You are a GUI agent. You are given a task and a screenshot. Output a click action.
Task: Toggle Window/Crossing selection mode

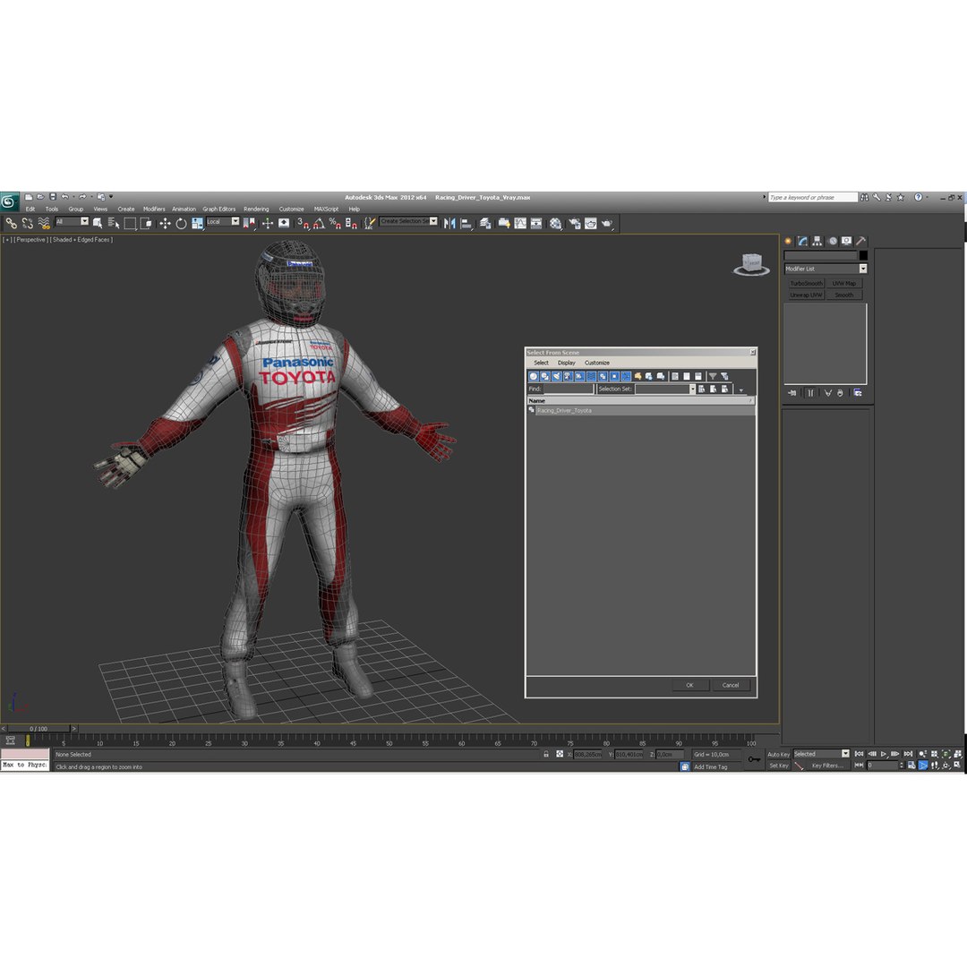[146, 223]
